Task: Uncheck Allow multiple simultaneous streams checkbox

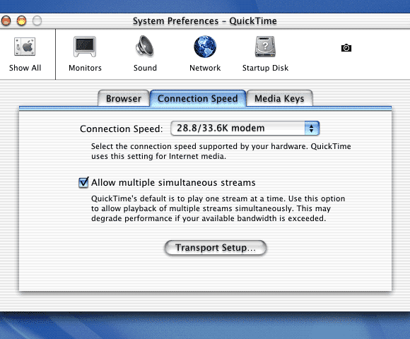Action: coord(83,182)
